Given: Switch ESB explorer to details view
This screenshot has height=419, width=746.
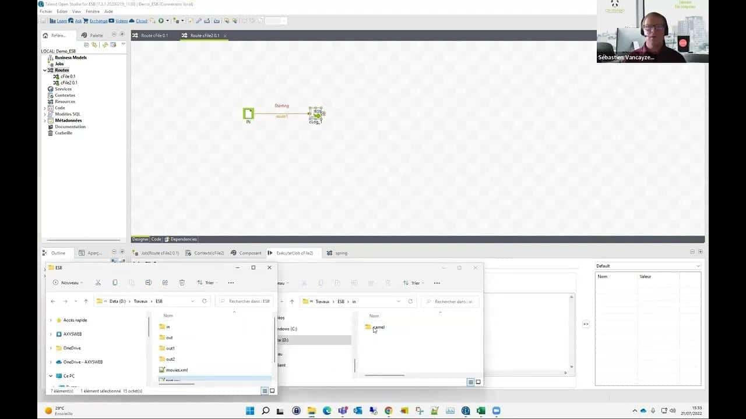Looking at the screenshot, I should 264,390.
